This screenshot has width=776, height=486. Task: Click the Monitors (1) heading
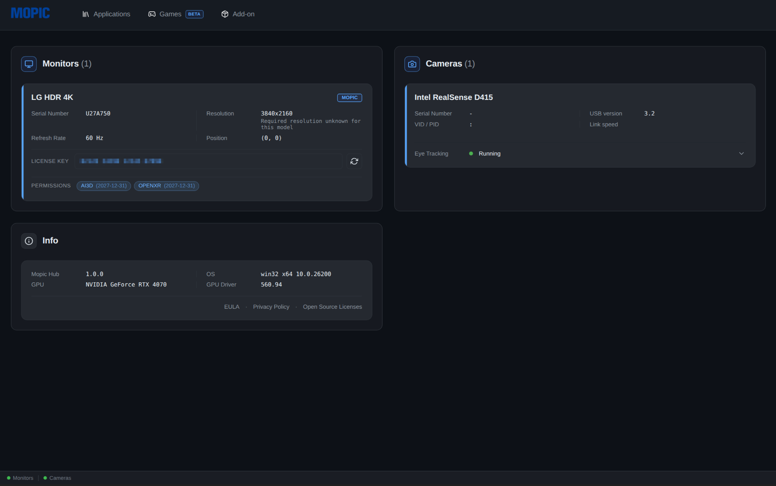(x=67, y=64)
